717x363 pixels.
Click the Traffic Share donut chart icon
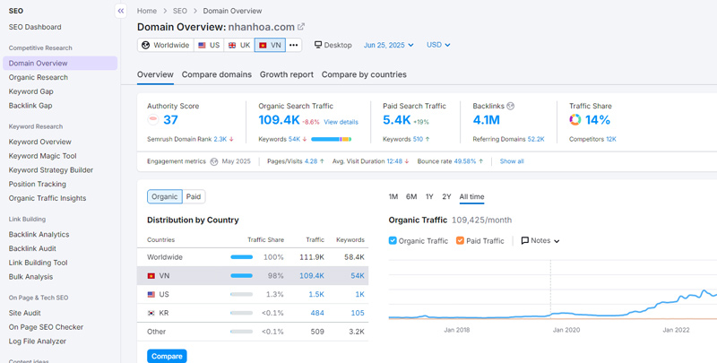(574, 120)
